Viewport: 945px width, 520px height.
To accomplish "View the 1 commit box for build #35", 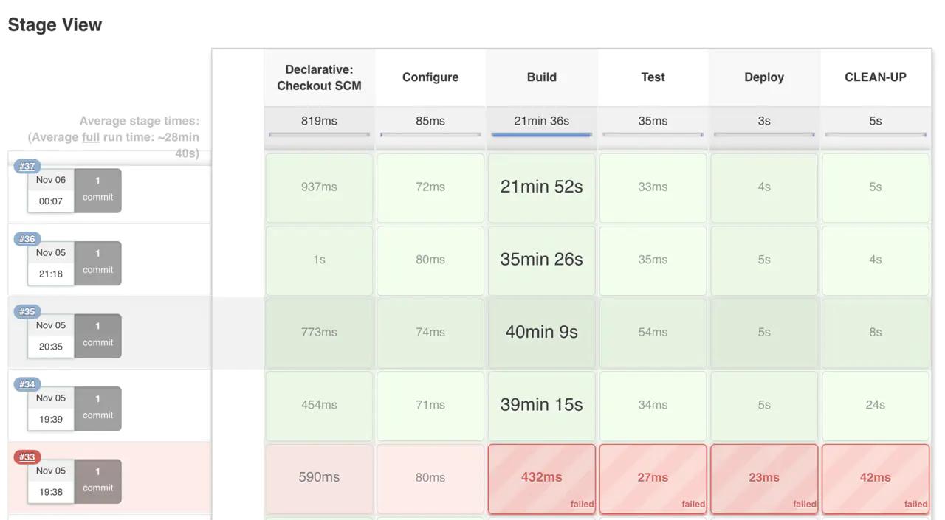I will 97,335.
